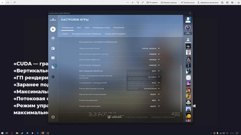Click the CS:GO logo in sidebar
The height and width of the screenshot is (135, 241).
point(53,20)
